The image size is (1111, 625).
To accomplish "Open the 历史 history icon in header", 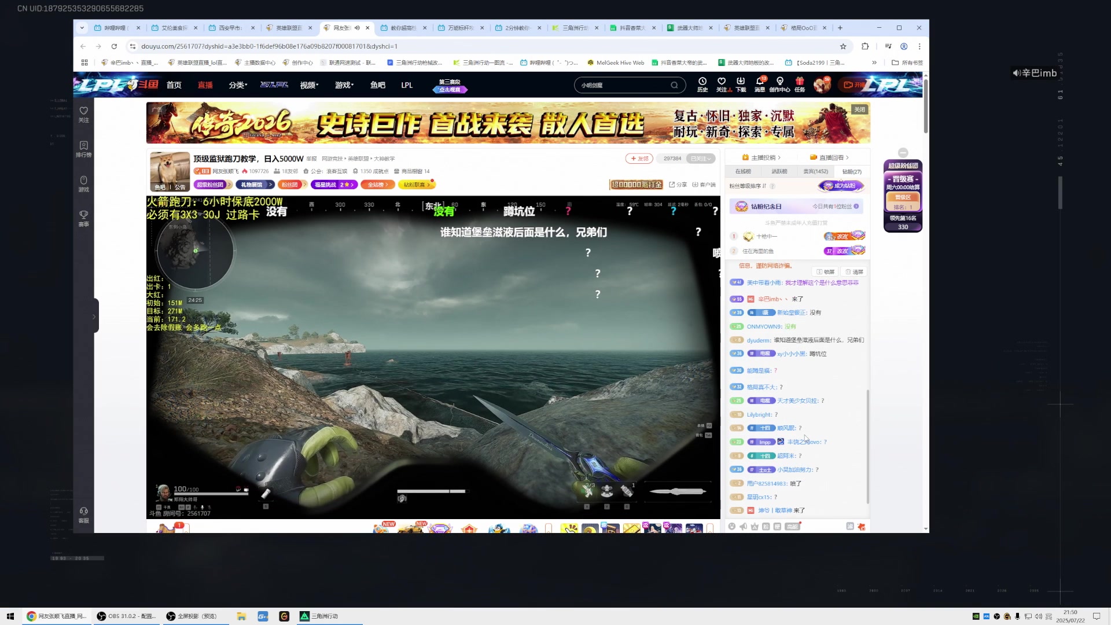I will (x=702, y=84).
